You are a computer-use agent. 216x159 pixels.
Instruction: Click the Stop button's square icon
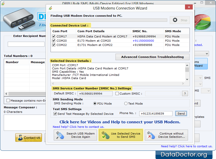pyautogui.click(x=175, y=20)
